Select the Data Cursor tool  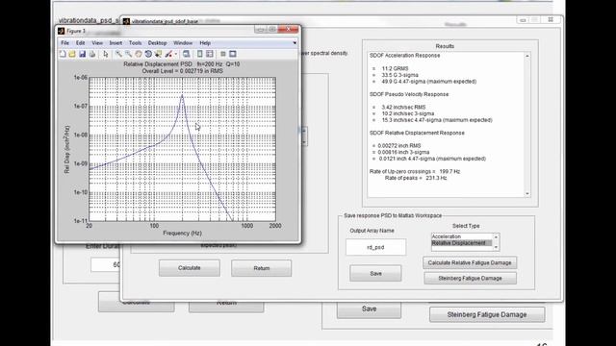(158, 54)
